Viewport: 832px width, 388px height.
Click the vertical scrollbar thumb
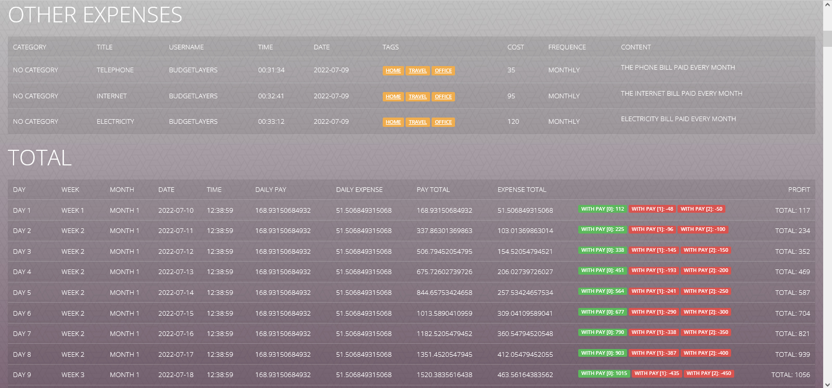(x=827, y=38)
